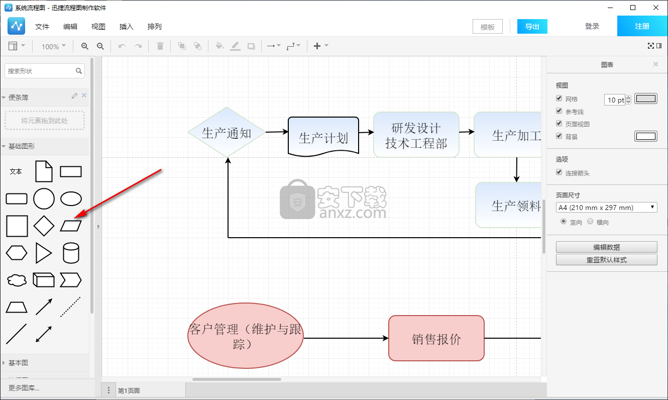
Task: Open the waypoint connector style dropdown
Action: pyautogui.click(x=293, y=46)
